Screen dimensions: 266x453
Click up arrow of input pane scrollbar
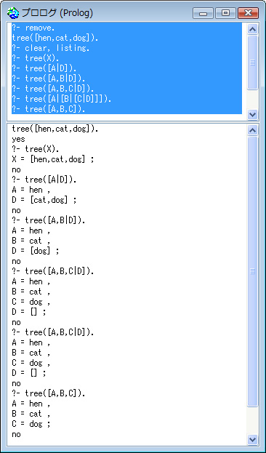point(253,29)
